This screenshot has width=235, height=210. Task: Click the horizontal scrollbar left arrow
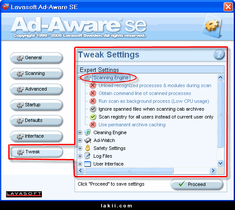pos(81,171)
